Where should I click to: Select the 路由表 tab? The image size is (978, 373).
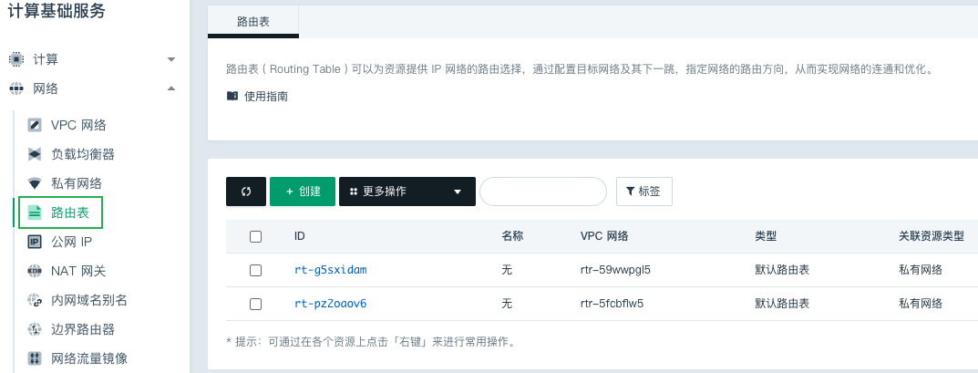pyautogui.click(x=253, y=22)
